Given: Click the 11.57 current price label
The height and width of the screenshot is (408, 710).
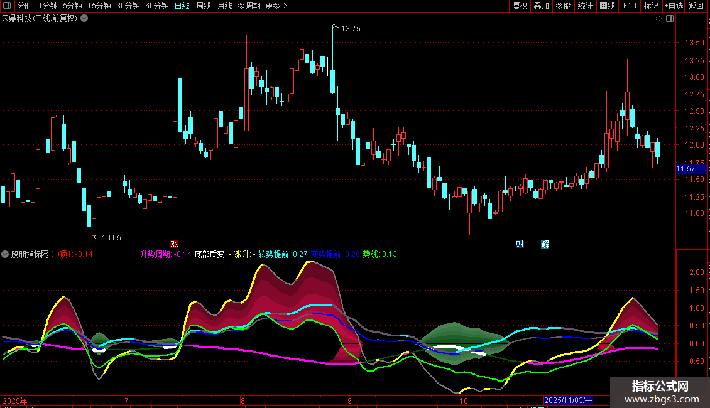Looking at the screenshot, I should (685, 169).
